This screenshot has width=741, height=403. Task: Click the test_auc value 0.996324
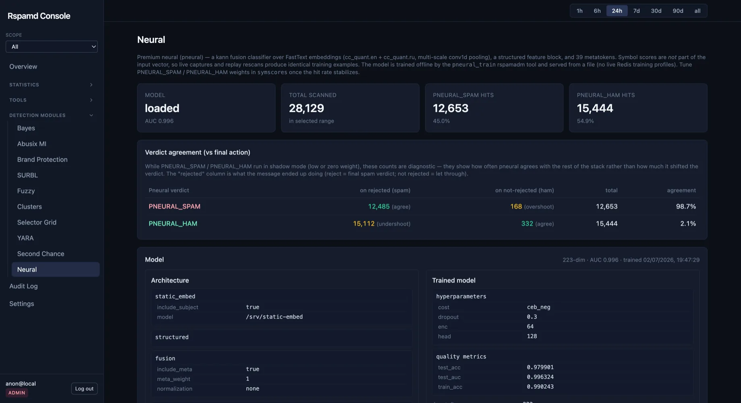click(540, 377)
